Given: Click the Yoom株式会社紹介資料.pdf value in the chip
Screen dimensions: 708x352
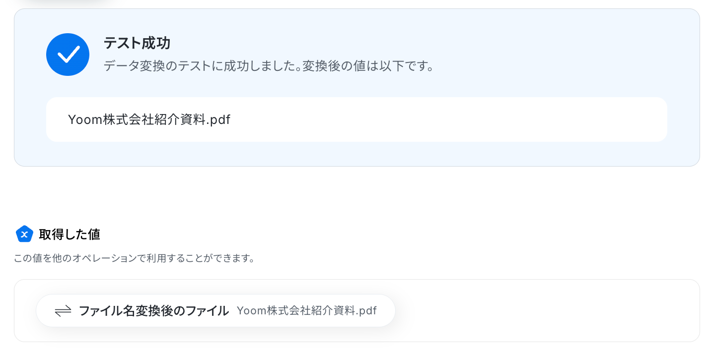Looking at the screenshot, I should pos(306,311).
